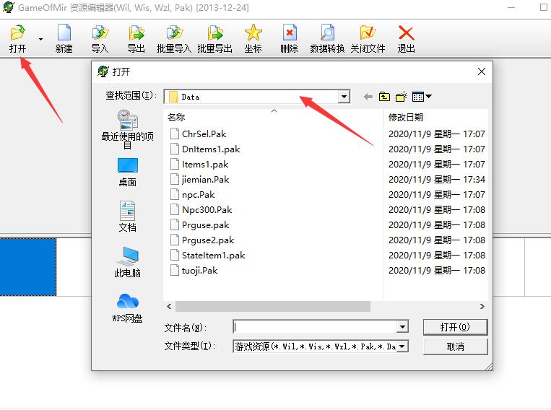Click the file icon beside ChrSel.Pak
Viewport: 551px width, 410px height.
point(175,134)
